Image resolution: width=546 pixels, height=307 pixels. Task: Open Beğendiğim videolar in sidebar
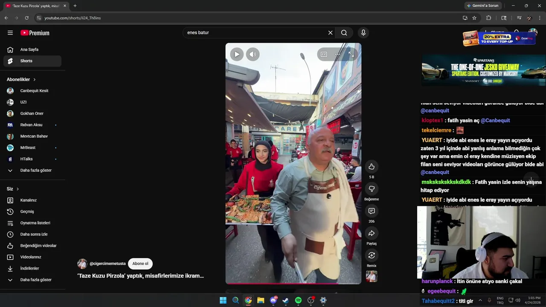pyautogui.click(x=32, y=246)
